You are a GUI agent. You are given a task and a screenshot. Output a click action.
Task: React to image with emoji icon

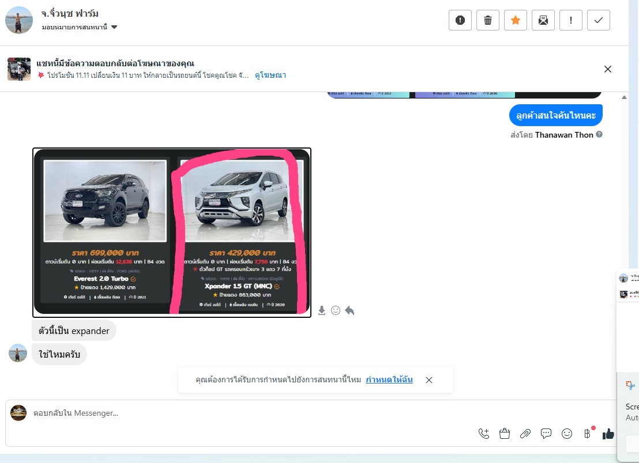tap(336, 311)
